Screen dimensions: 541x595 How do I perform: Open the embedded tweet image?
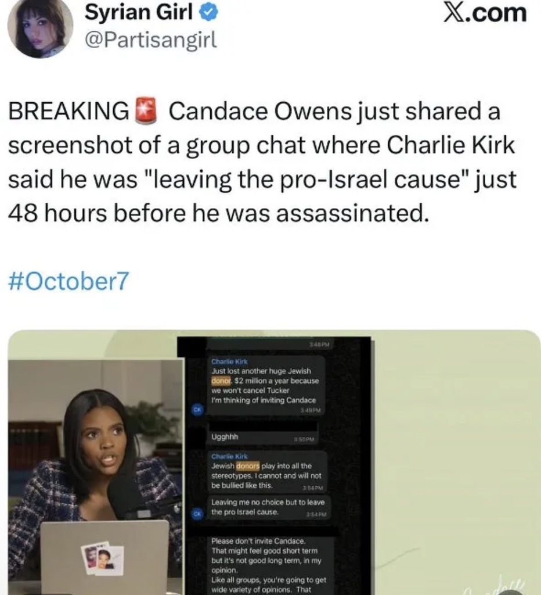pos(274,463)
